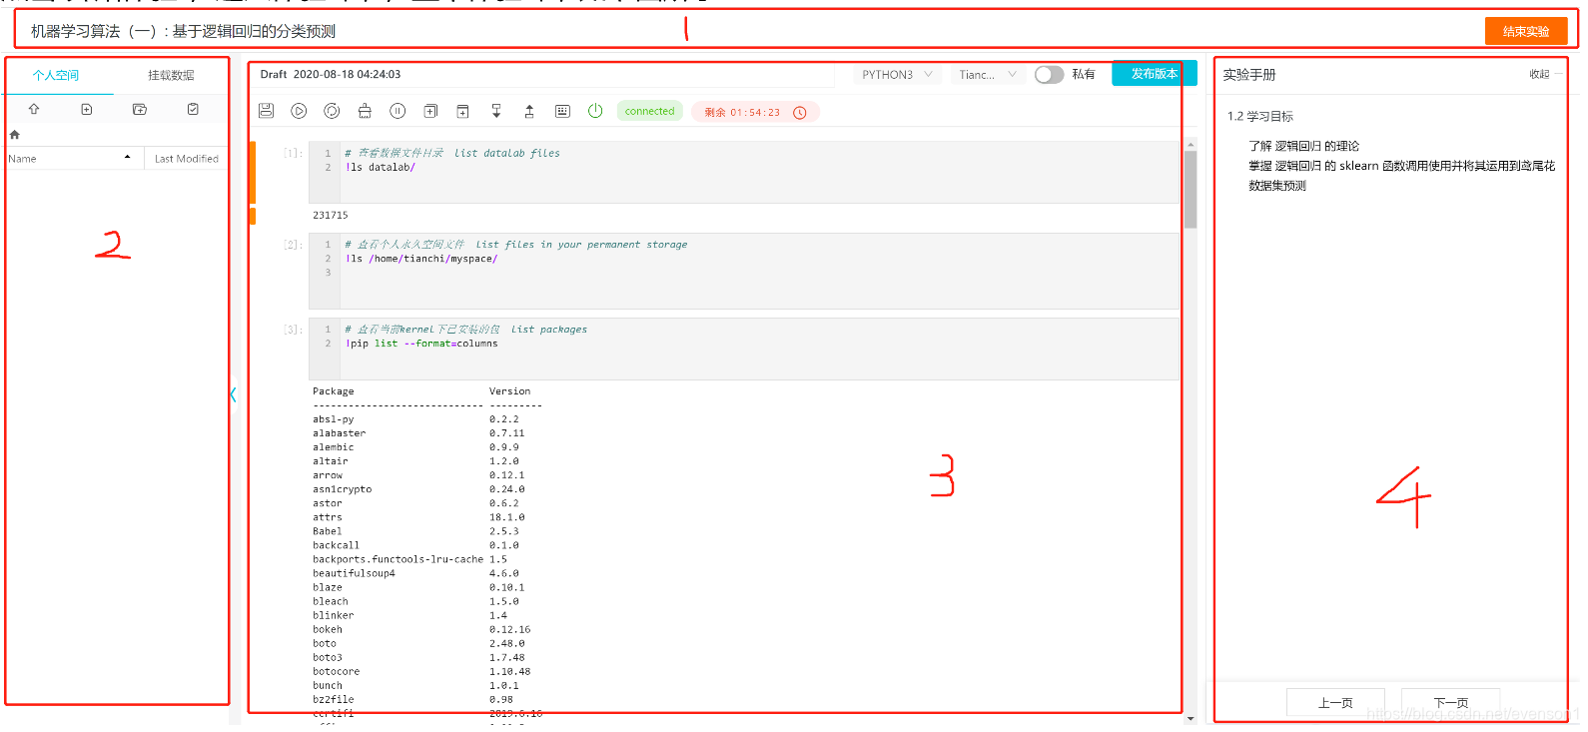Click scrollbar up arrow of notebook
Viewport: 1588px width, 732px height.
pos(1190,145)
